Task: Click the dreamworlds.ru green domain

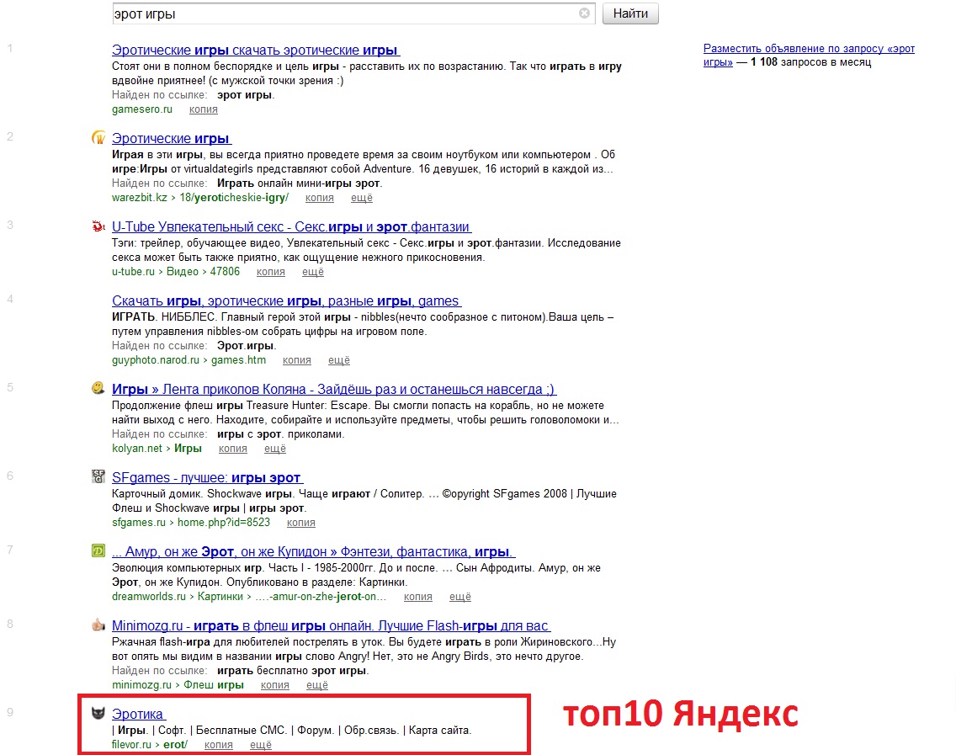Action: tap(149, 597)
